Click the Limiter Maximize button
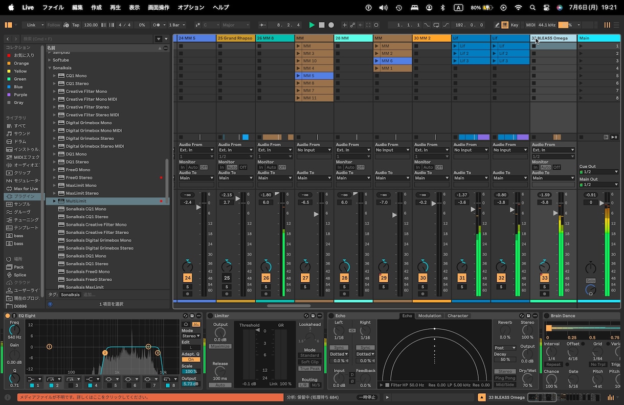Image resolution: width=624 pixels, height=405 pixels. pos(220,346)
